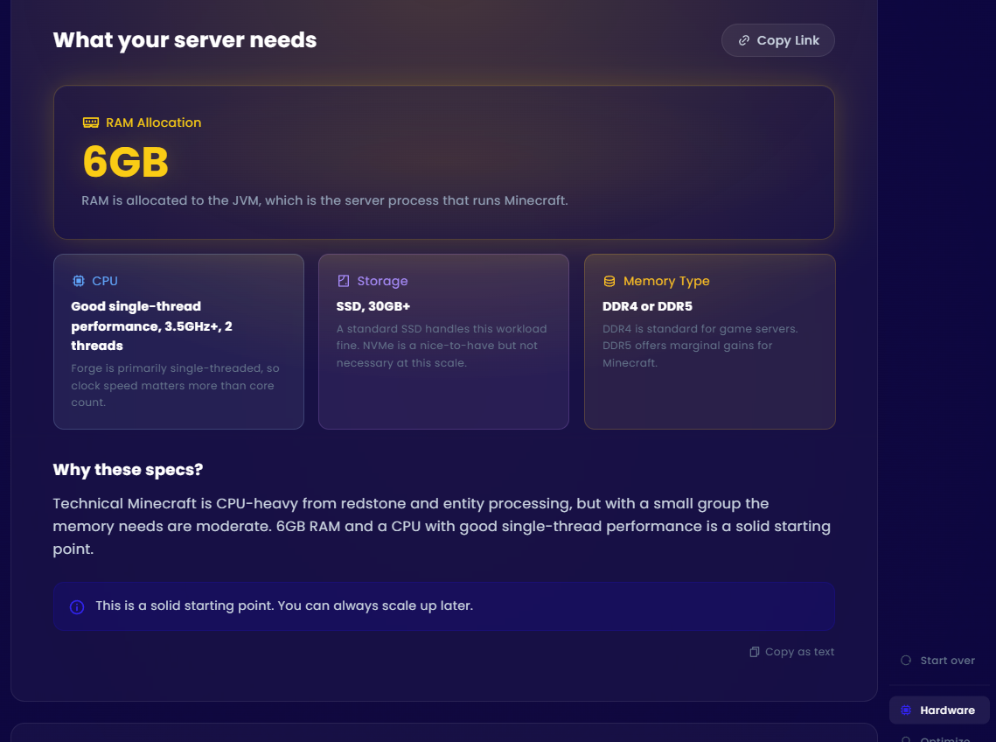
Task: Click the 6GB RAM value
Action: [124, 162]
